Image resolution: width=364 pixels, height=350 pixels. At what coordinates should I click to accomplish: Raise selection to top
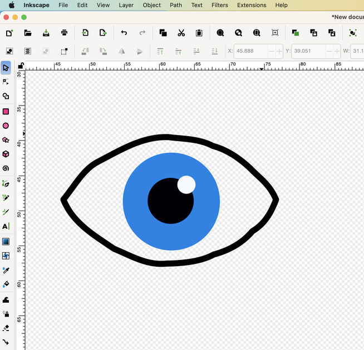(160, 51)
